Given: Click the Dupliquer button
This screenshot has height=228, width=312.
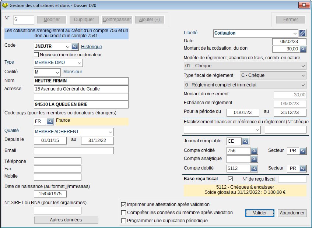Looking at the screenshot, I should click(x=84, y=19).
